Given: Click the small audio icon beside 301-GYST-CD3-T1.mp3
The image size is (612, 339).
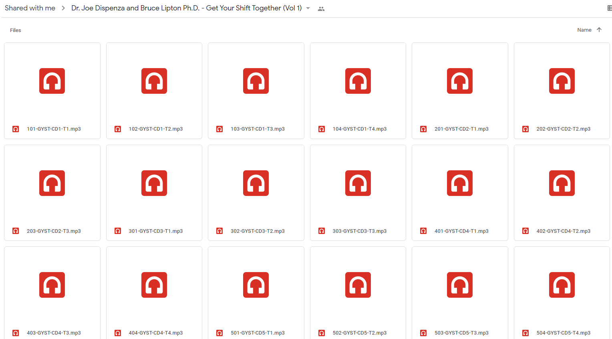Looking at the screenshot, I should 118,231.
